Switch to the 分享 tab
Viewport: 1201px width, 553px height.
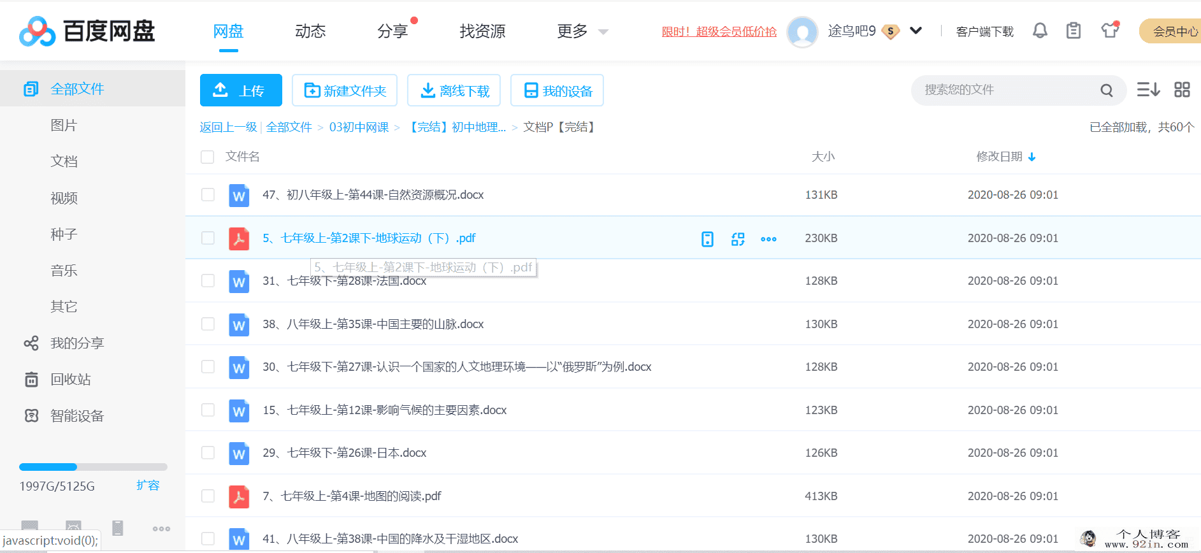click(x=392, y=31)
